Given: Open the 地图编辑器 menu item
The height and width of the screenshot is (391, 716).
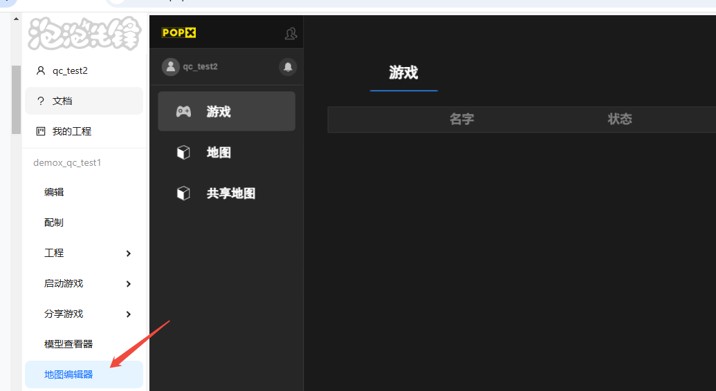Looking at the screenshot, I should point(84,374).
